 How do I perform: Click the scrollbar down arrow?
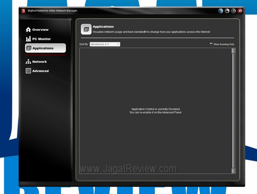233,171
